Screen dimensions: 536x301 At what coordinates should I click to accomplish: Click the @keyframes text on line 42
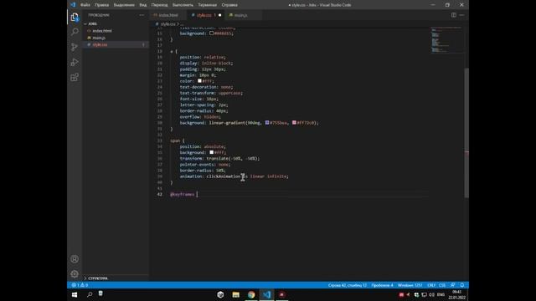183,194
